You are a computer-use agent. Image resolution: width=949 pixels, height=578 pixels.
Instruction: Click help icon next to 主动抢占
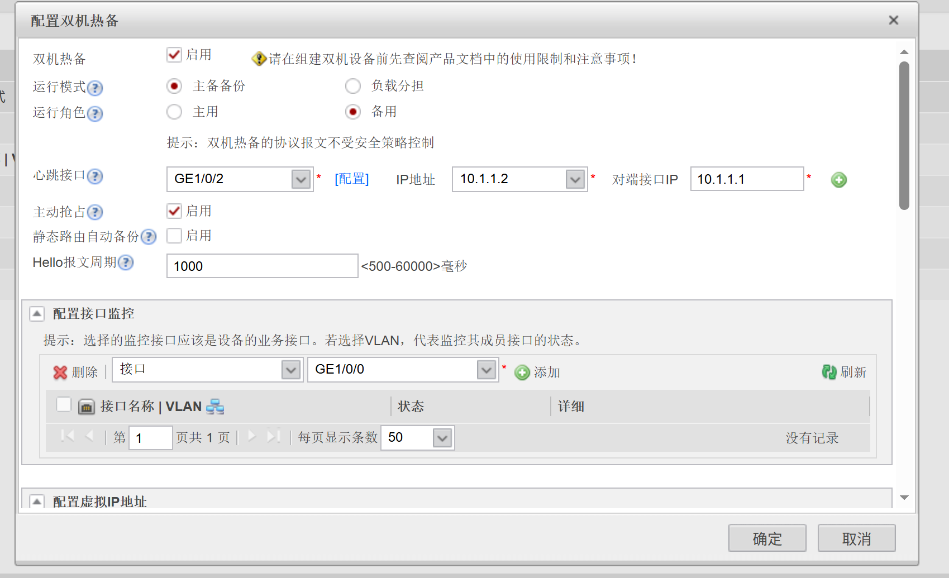click(x=95, y=212)
